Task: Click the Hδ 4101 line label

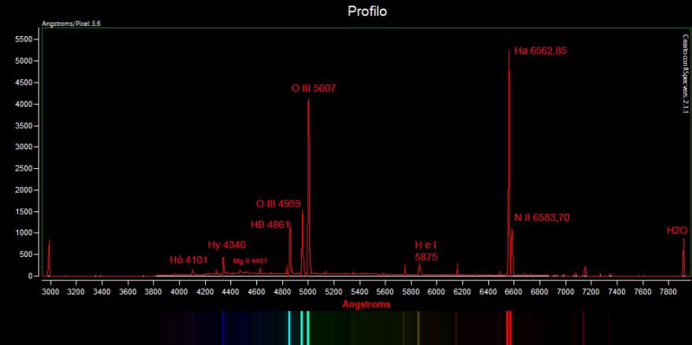Action: (189, 260)
